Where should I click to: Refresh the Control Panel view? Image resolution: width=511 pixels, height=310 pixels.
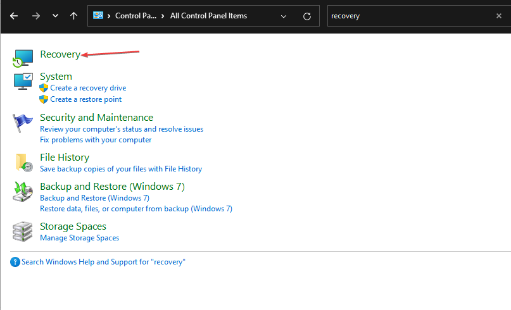pyautogui.click(x=307, y=16)
